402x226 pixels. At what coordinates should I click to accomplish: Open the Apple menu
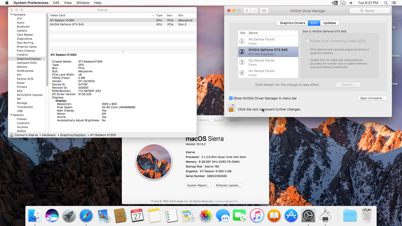7,3
